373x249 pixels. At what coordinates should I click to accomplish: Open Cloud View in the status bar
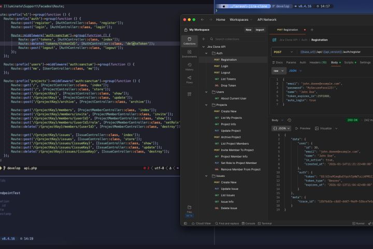[201, 223]
